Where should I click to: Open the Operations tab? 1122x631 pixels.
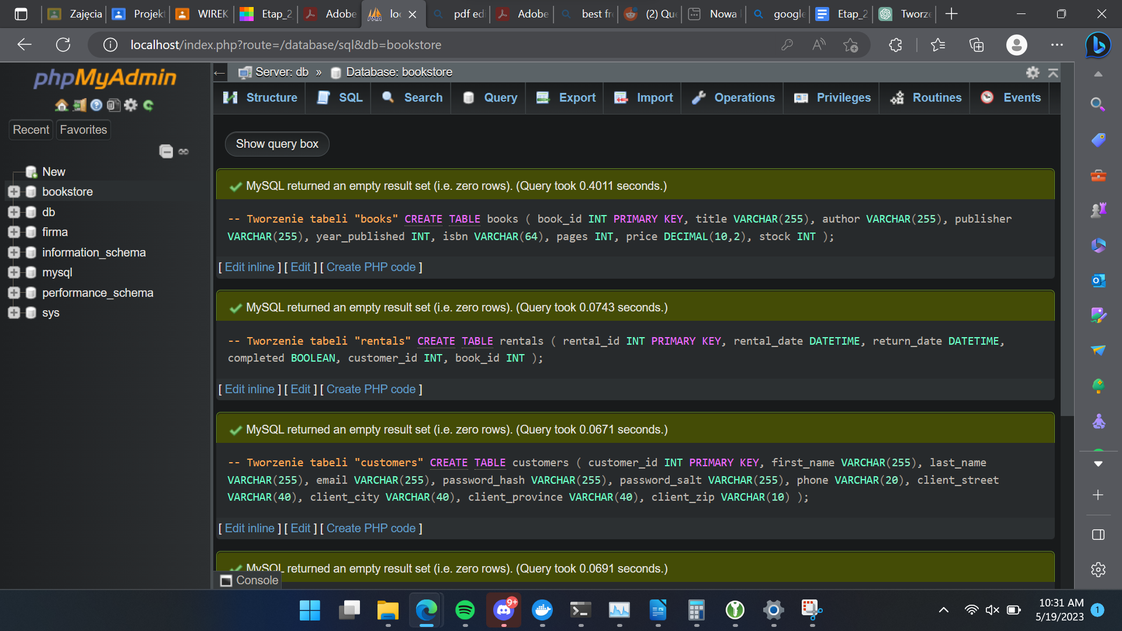pyautogui.click(x=733, y=98)
